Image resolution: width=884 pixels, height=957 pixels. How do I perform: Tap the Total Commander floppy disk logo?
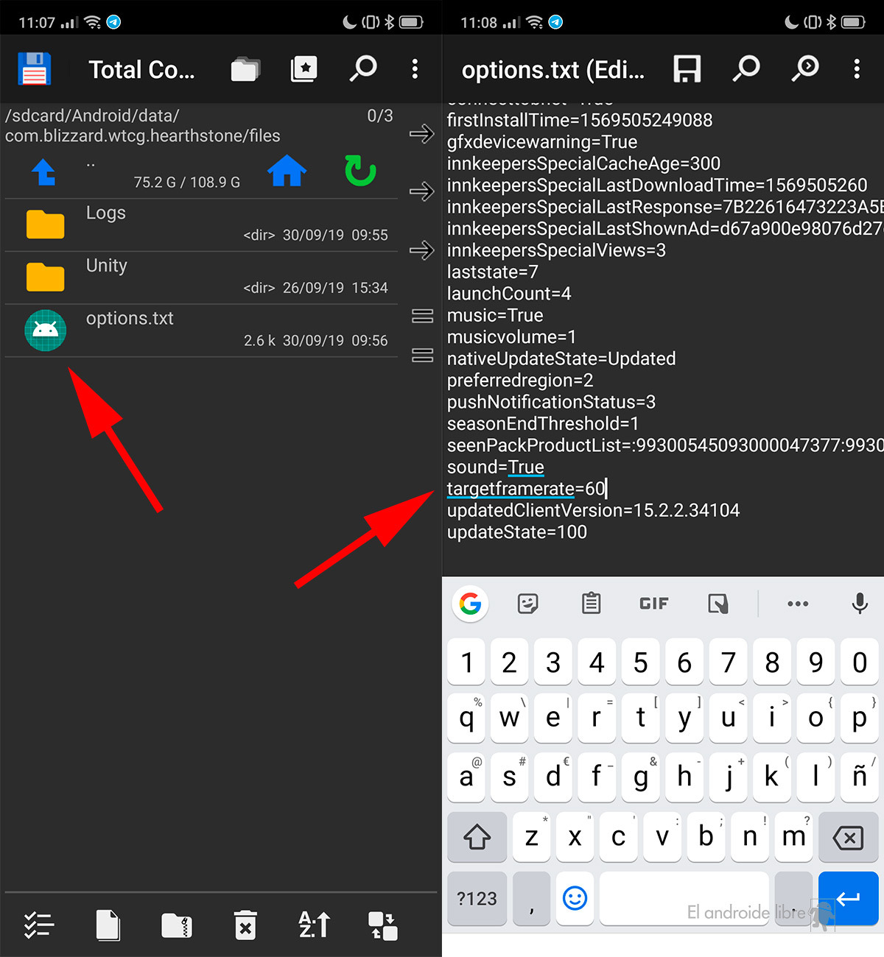[34, 69]
